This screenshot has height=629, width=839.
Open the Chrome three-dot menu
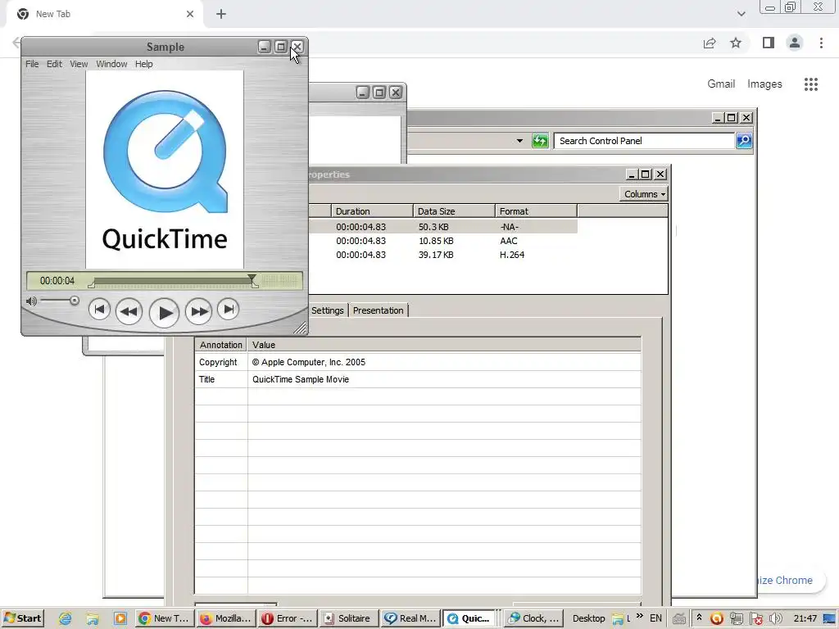click(x=821, y=43)
